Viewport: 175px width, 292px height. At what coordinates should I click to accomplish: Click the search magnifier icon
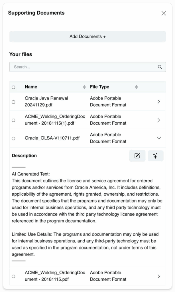click(x=160, y=67)
